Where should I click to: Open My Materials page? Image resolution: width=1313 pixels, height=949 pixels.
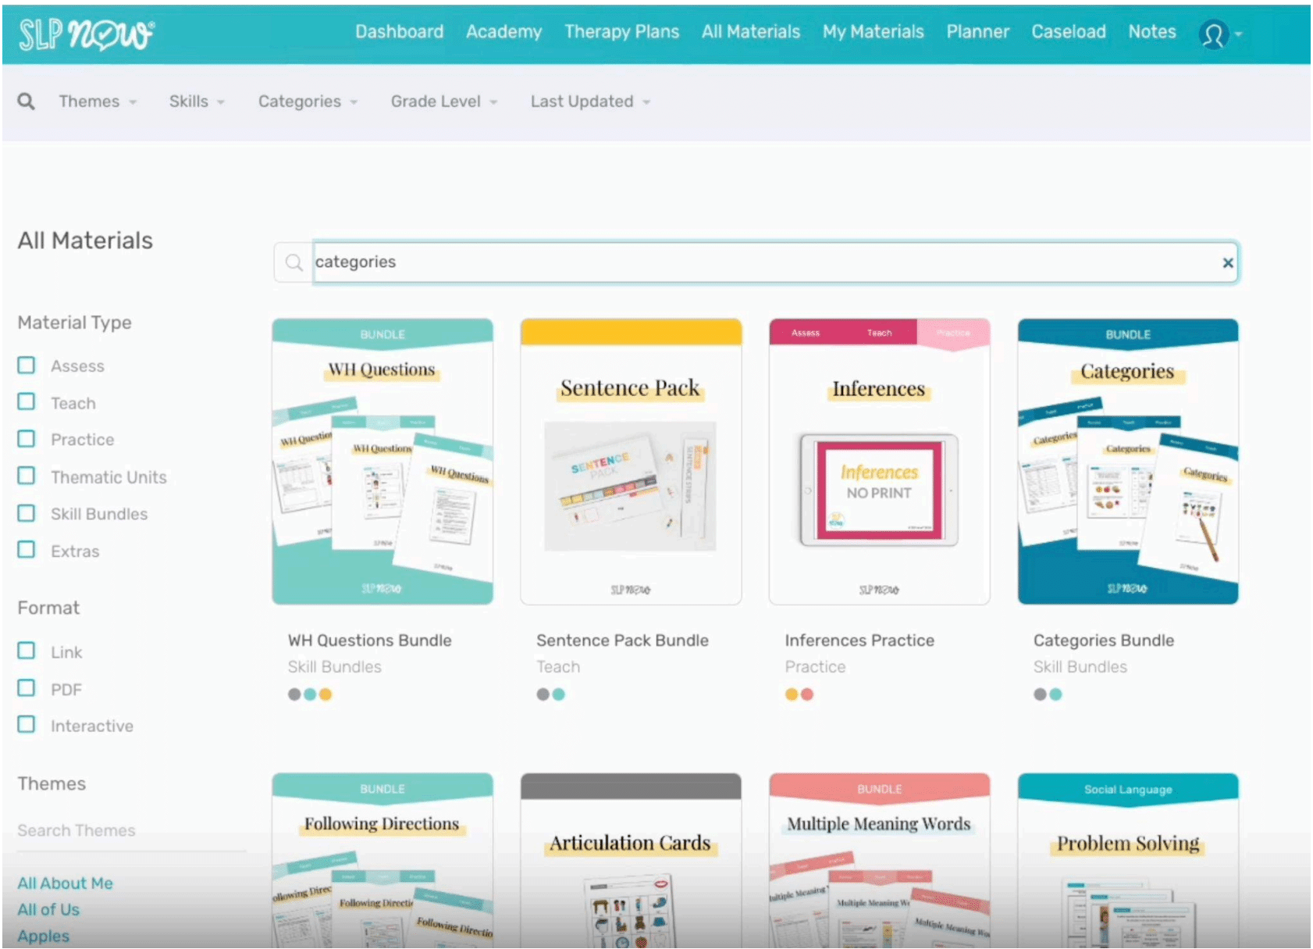(x=873, y=32)
